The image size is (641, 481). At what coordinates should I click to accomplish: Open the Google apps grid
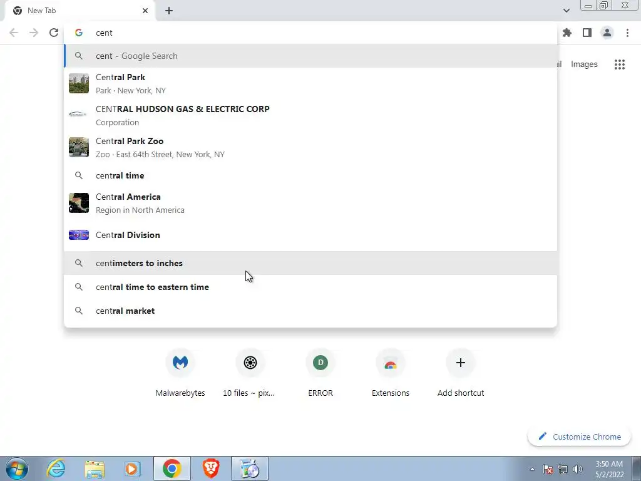(620, 65)
